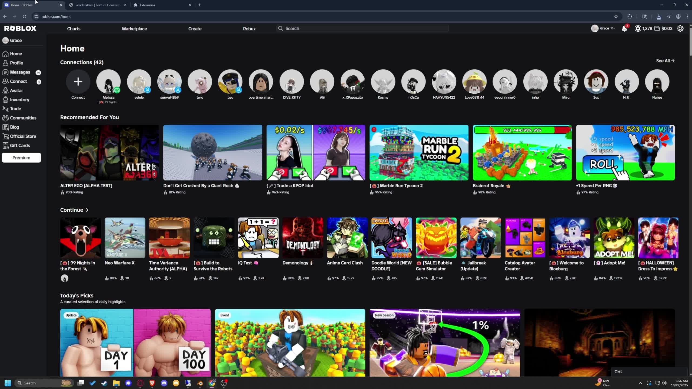This screenshot has height=389, width=692.
Task: Open the notifications bell icon
Action: click(x=624, y=29)
